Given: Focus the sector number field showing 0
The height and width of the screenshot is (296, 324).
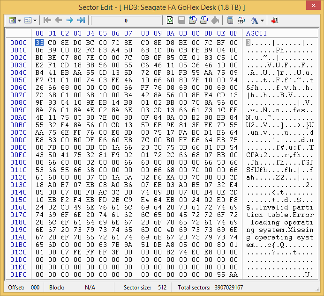Looking at the screenshot, I should 126,21.
